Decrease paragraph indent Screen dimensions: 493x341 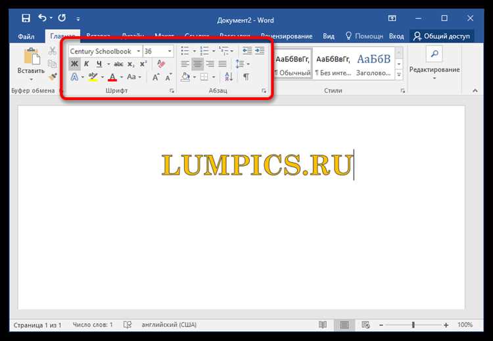click(x=247, y=51)
